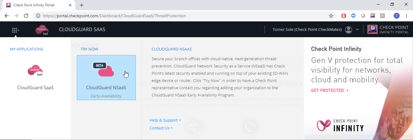Image resolution: width=413 pixels, height=140 pixels.
Task: Click the Check Point Infinity Portal logo
Action: 388,30
